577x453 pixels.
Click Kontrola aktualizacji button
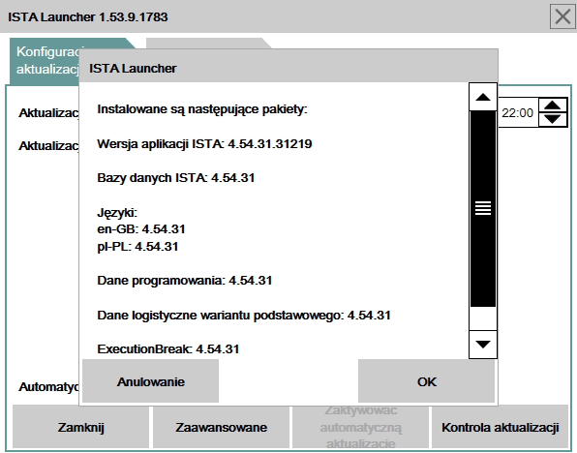pos(501,427)
